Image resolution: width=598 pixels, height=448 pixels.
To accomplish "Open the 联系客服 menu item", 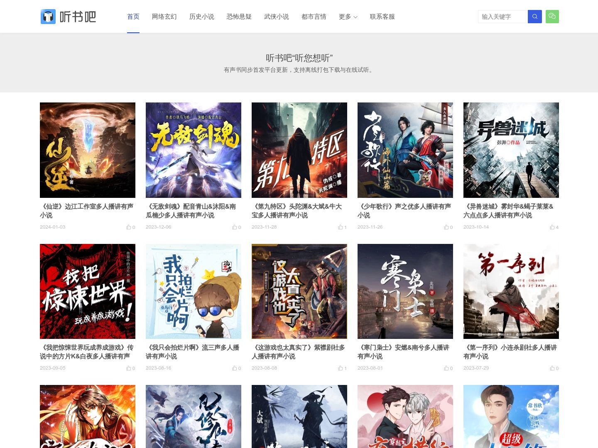I will coord(382,17).
